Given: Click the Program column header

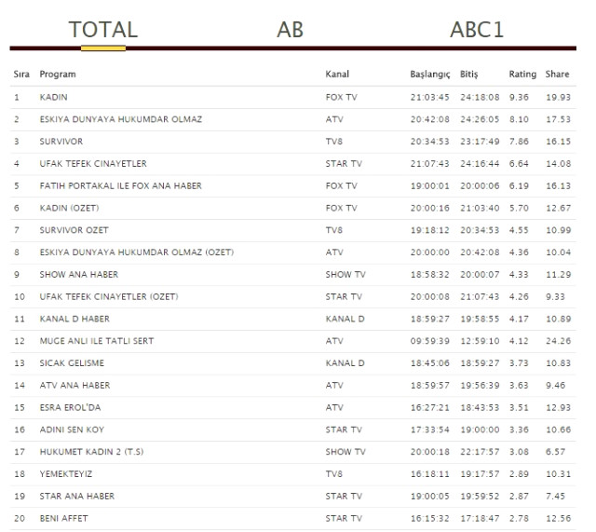Looking at the screenshot, I should (x=58, y=74).
